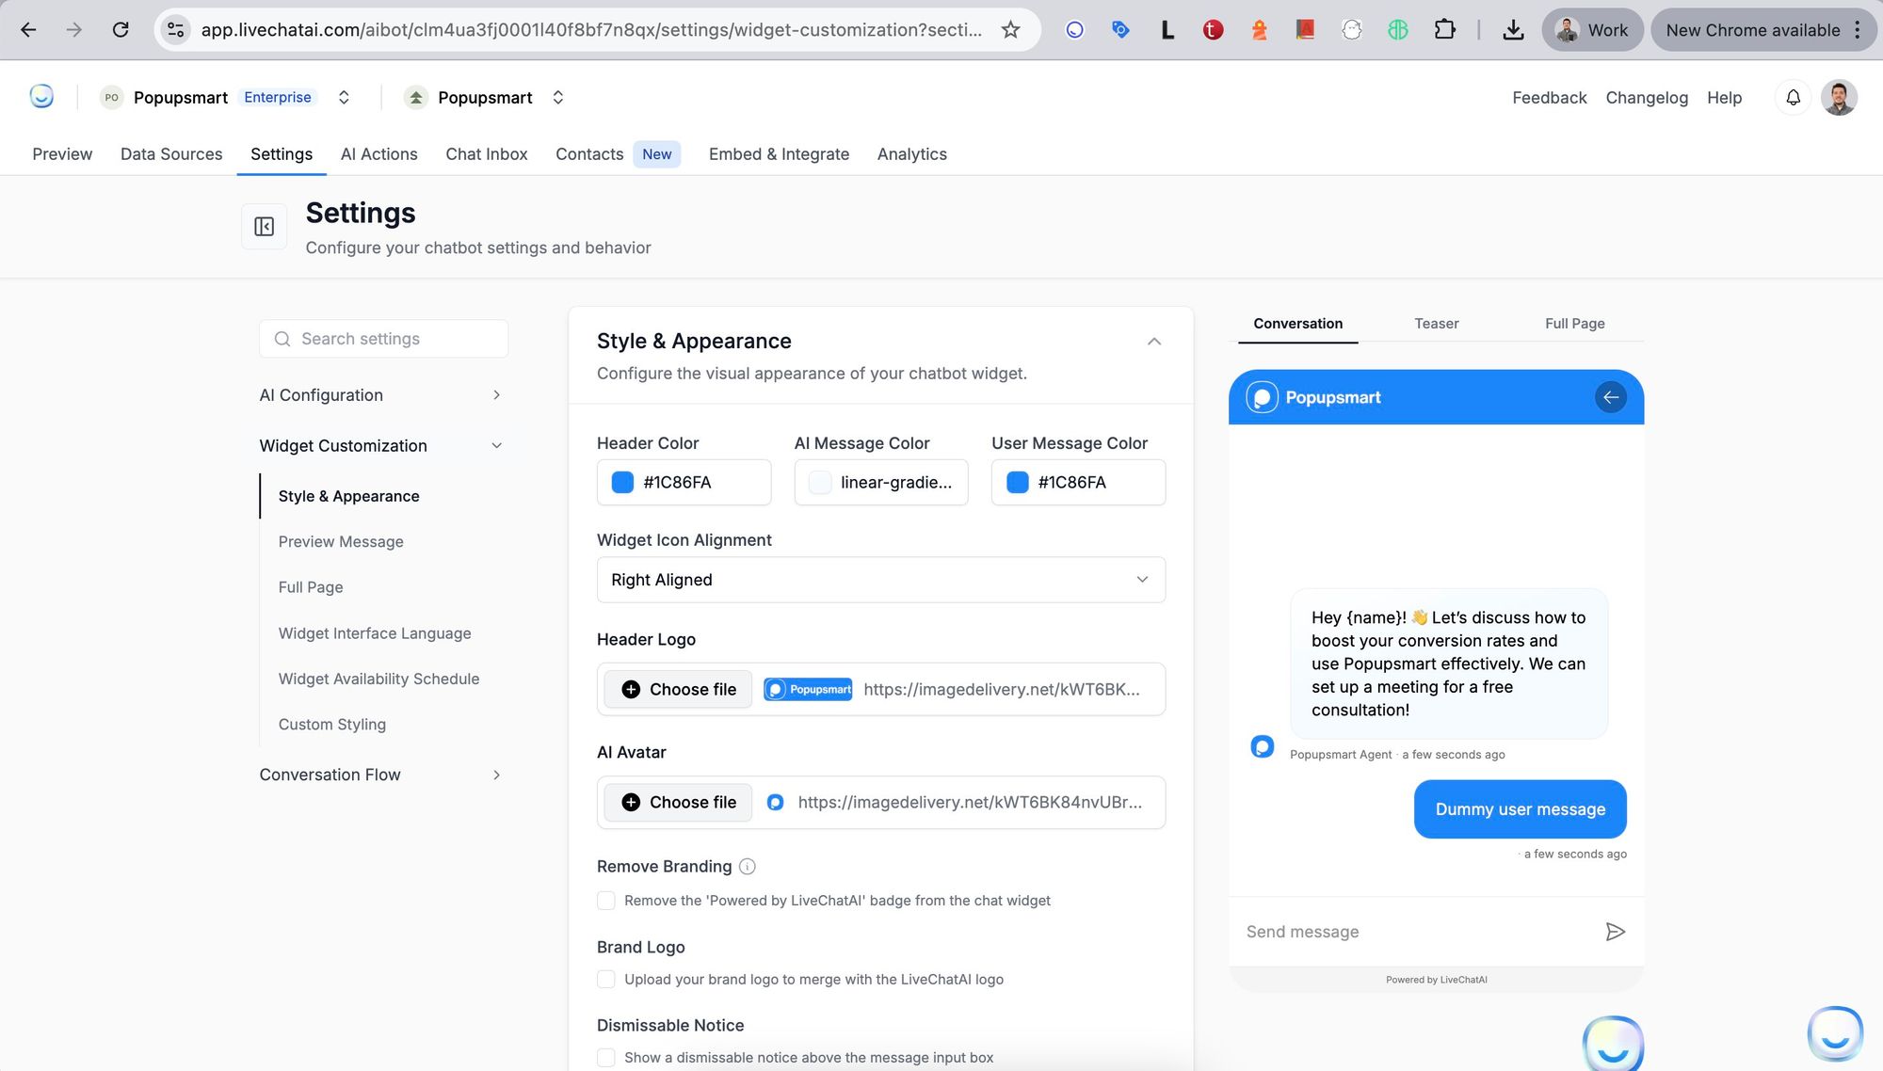Open the Preview tab
This screenshot has height=1071, width=1883.
(x=62, y=154)
